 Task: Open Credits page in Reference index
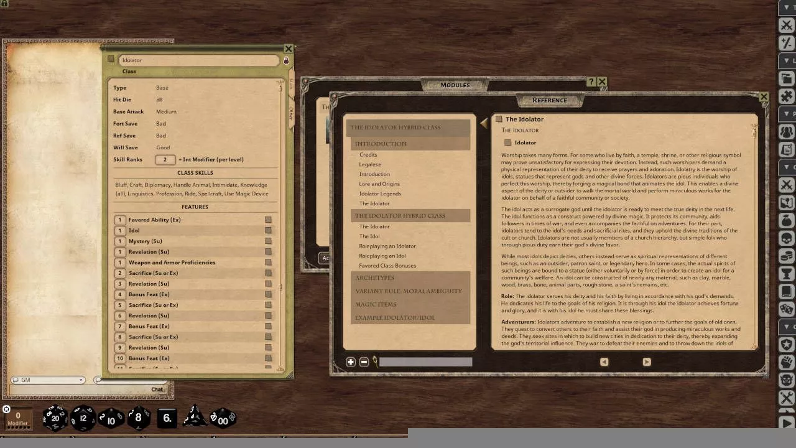(368, 154)
